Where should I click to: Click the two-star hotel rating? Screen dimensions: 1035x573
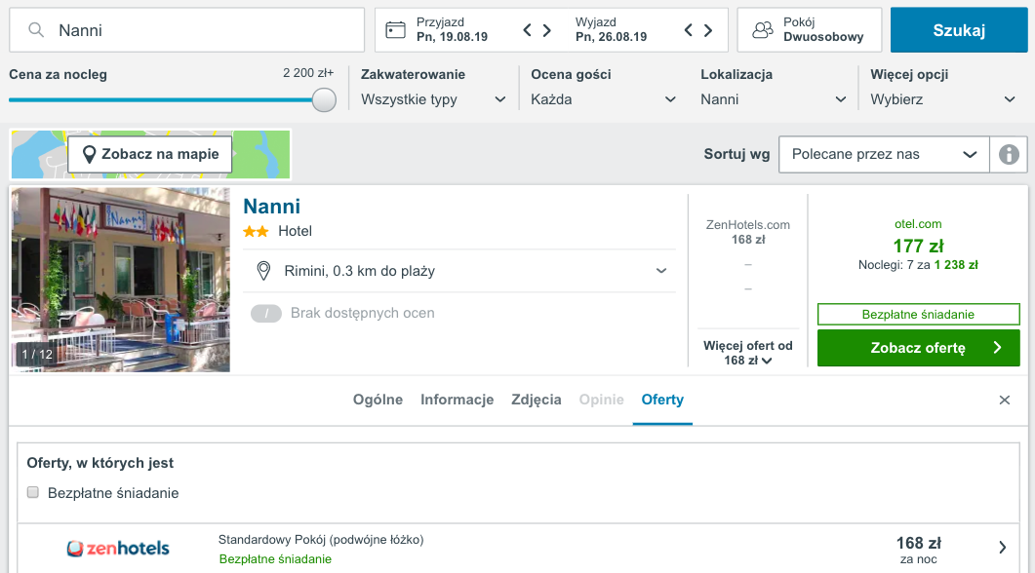pos(256,232)
